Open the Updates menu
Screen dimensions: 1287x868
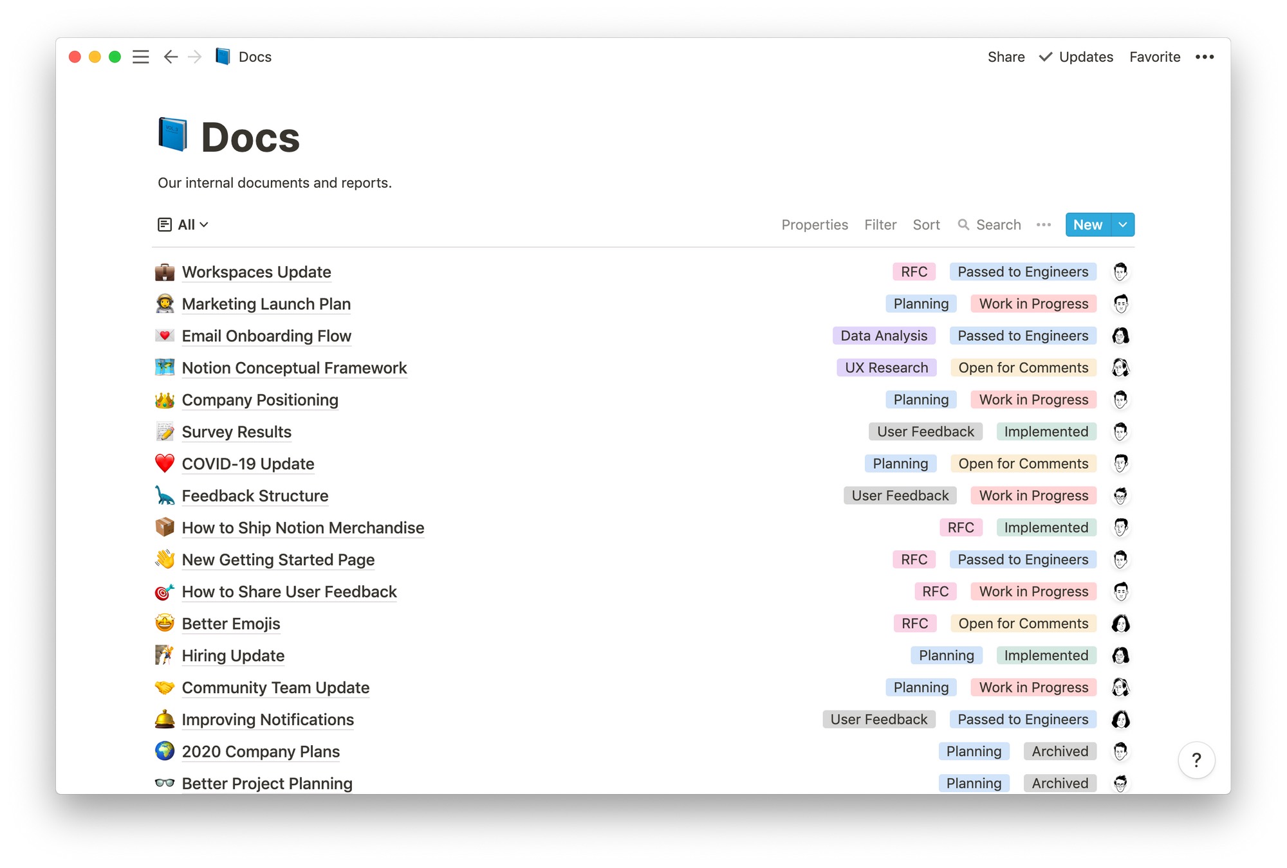coord(1076,57)
